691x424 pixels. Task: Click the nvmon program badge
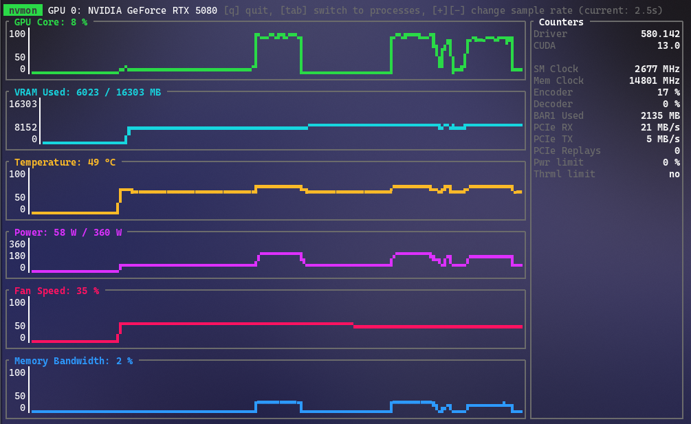click(x=23, y=10)
